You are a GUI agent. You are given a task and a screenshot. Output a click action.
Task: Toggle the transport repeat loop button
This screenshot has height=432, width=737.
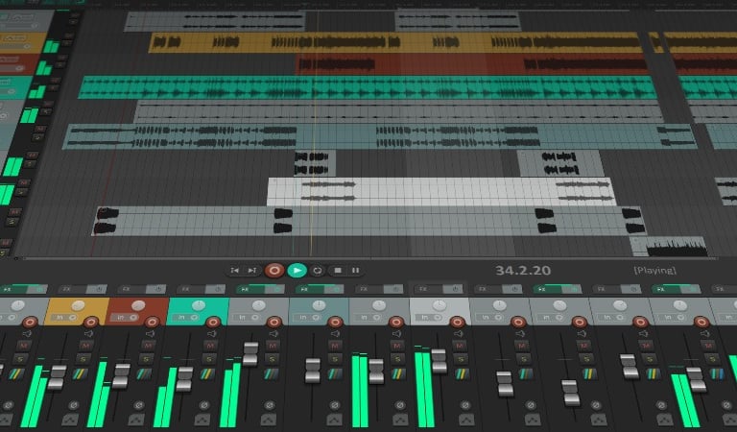tap(318, 271)
